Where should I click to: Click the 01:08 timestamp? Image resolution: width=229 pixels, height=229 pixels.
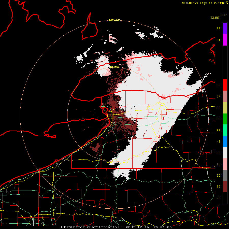[166, 227]
